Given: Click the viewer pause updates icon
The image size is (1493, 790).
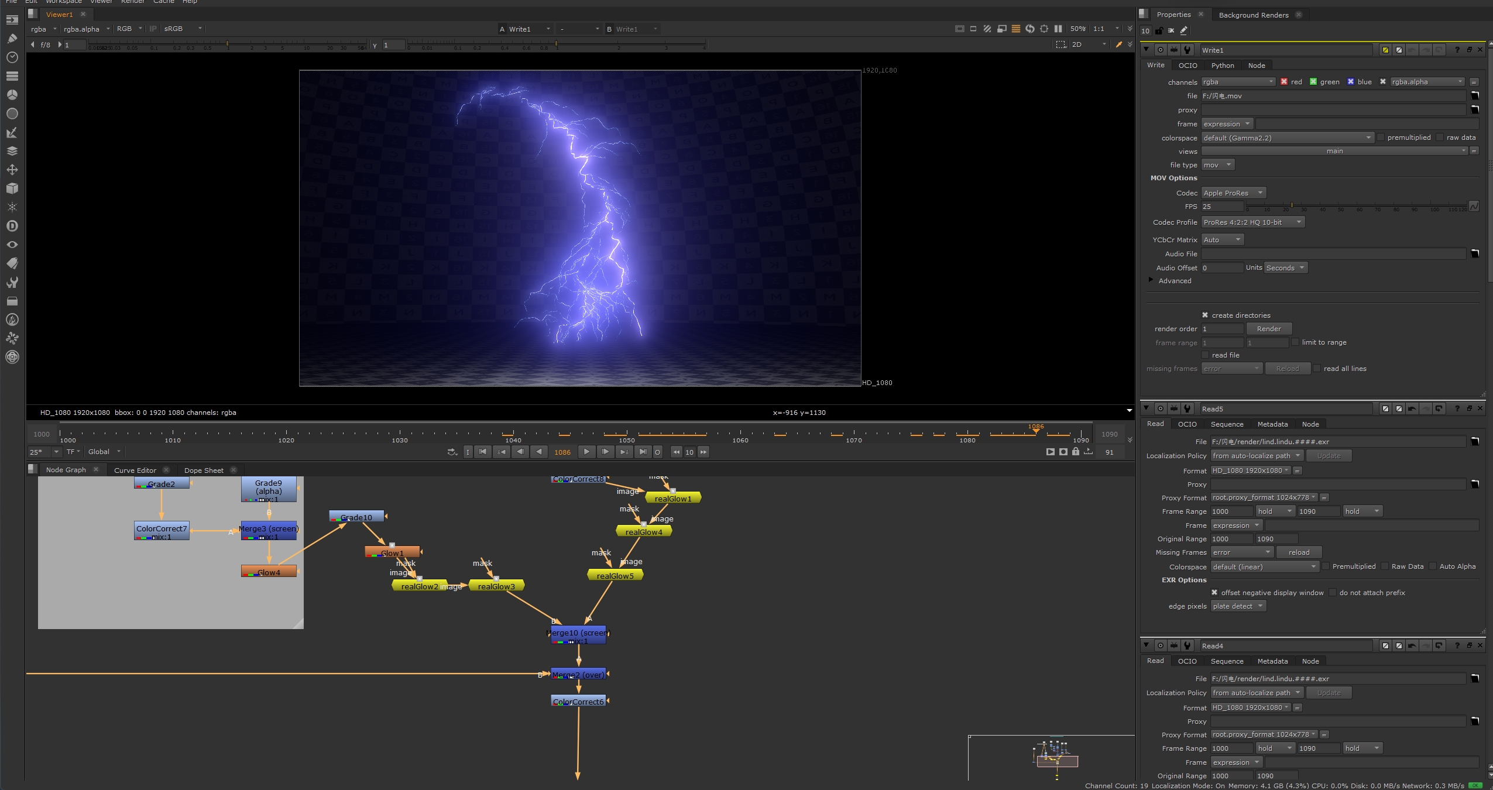Looking at the screenshot, I should coord(1058,29).
